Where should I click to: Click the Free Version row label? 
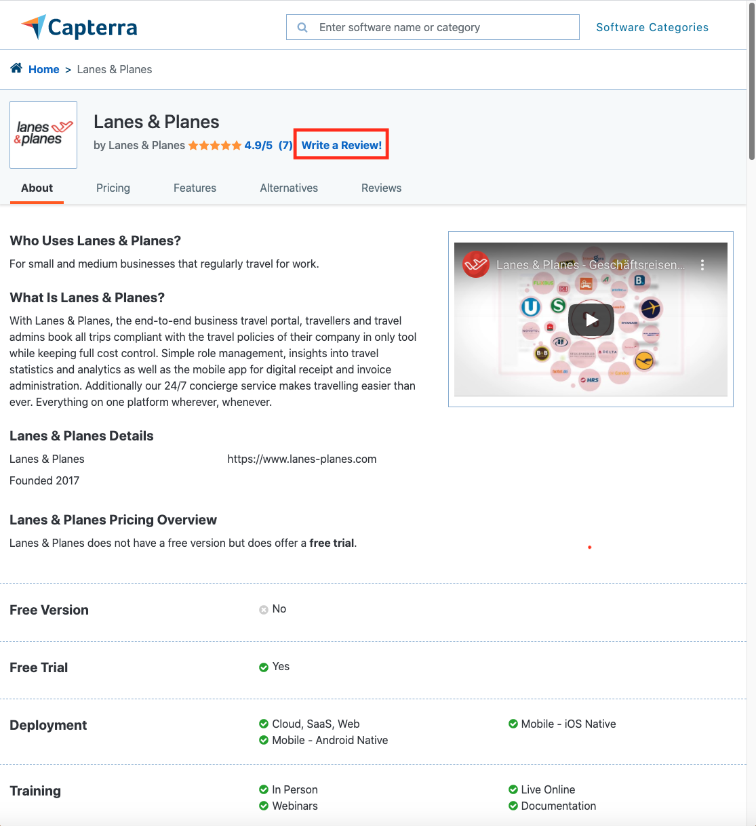click(49, 610)
